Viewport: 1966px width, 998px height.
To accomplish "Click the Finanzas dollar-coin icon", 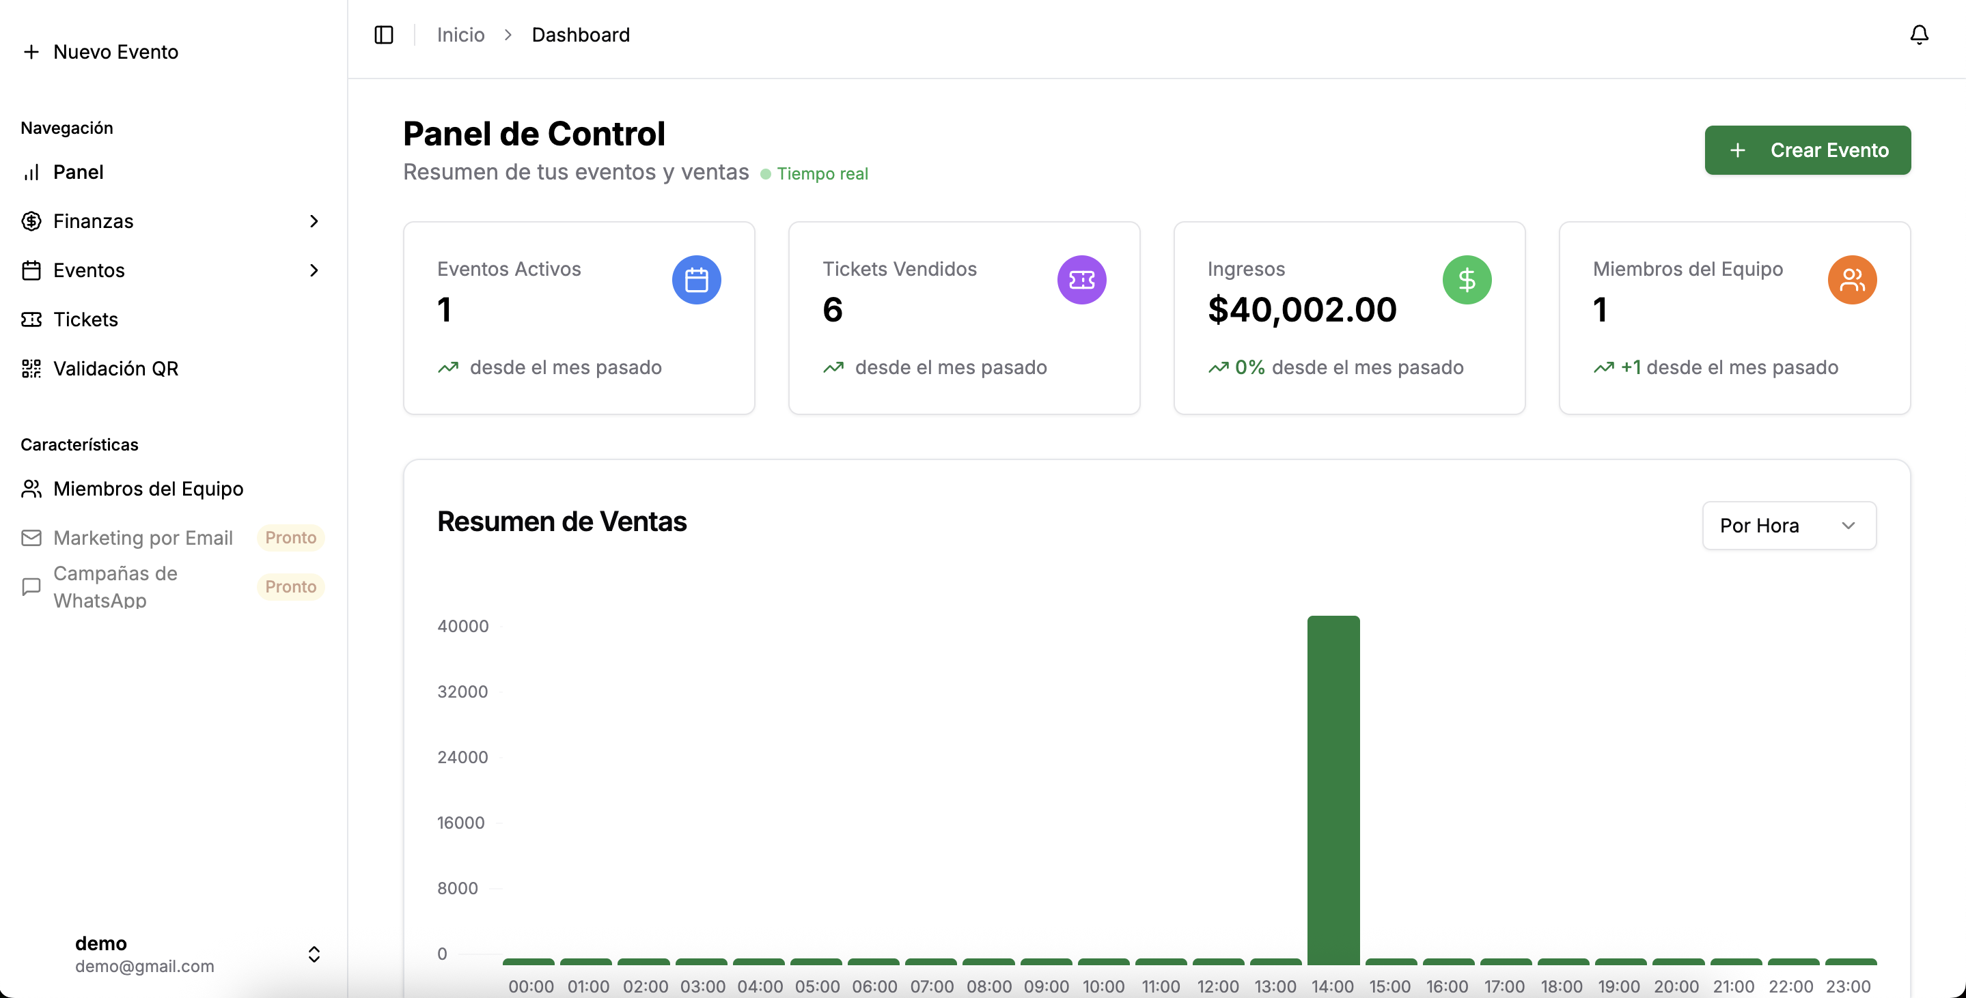I will 31,221.
